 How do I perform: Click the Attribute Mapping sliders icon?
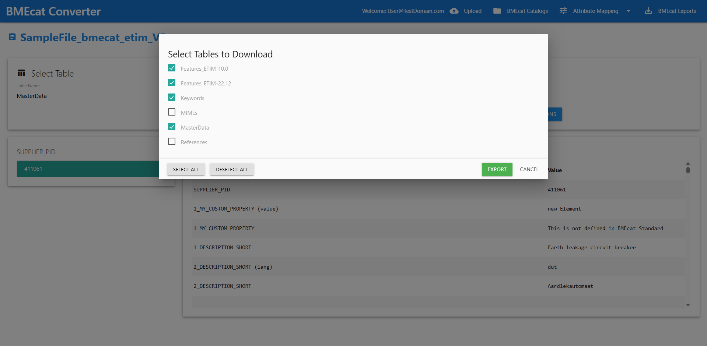[x=563, y=11]
